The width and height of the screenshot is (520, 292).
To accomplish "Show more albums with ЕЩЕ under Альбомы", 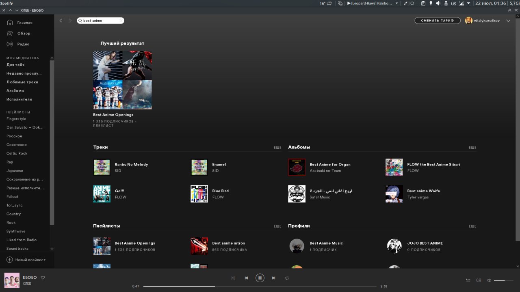I will point(472,148).
